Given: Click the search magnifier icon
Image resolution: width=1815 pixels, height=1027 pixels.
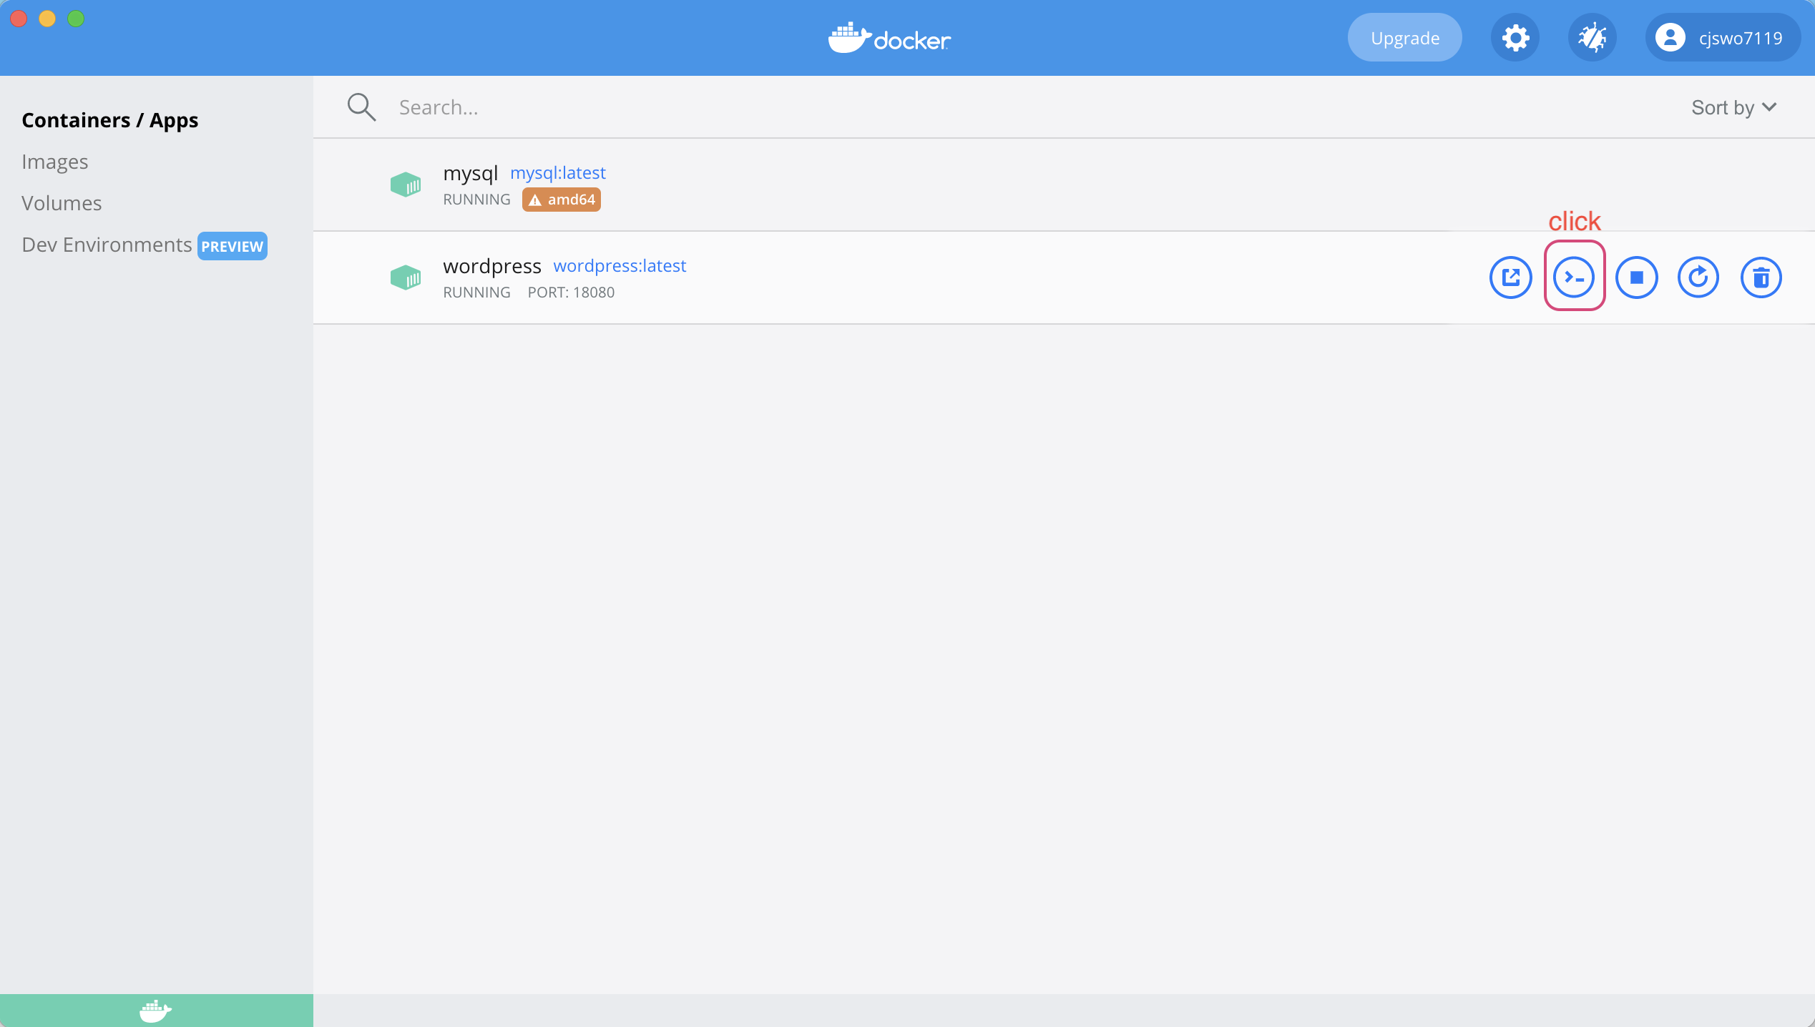Looking at the screenshot, I should click(x=361, y=107).
